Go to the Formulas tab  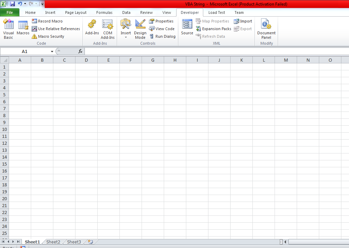[104, 12]
